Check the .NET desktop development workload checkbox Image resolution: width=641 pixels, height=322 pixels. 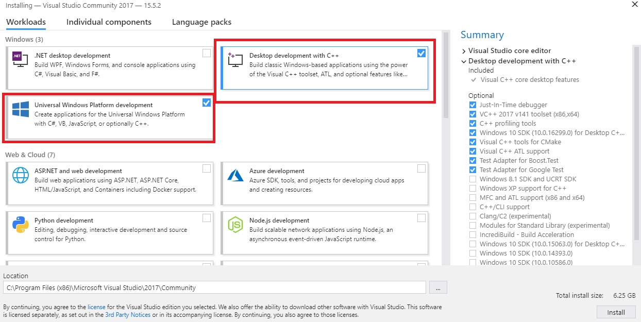(207, 53)
